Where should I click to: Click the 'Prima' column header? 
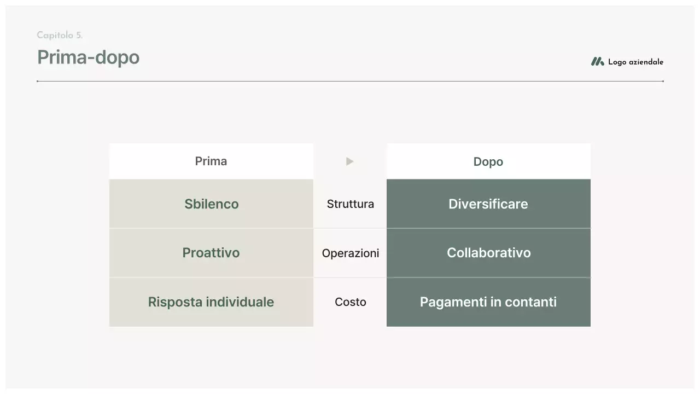[x=211, y=161]
